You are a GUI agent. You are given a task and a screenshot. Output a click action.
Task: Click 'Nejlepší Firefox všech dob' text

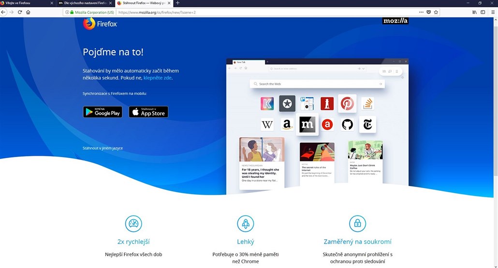tap(133, 255)
